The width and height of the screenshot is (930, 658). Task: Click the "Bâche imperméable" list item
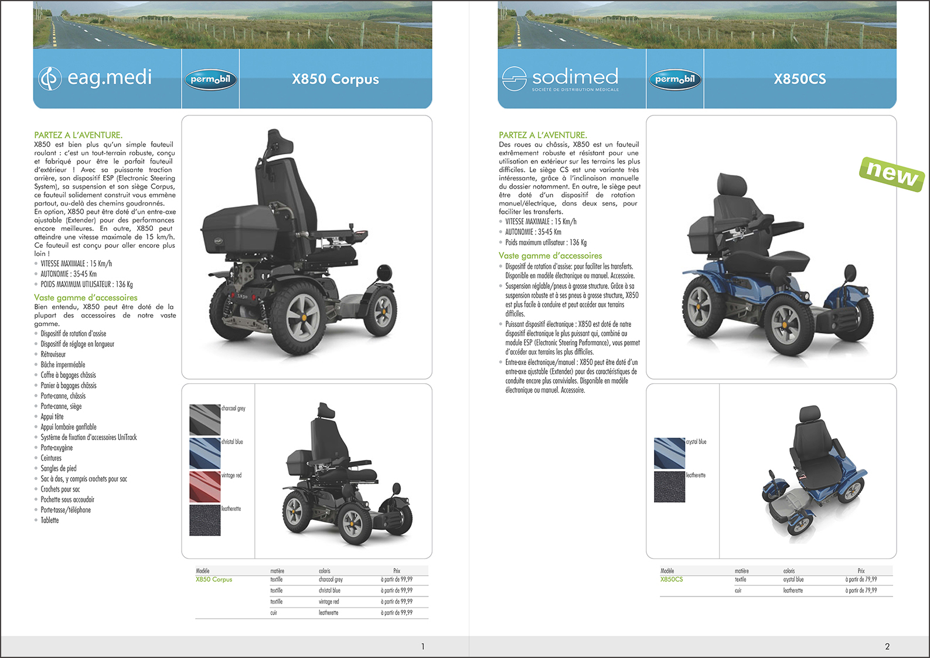[63, 364]
